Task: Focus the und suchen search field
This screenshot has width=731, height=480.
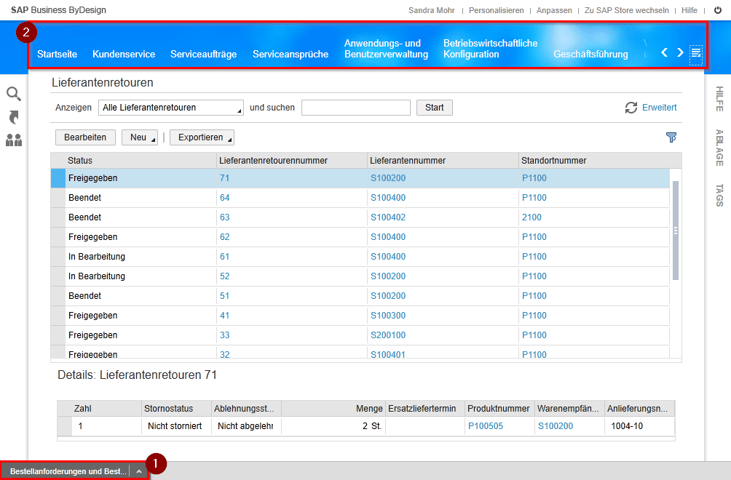Action: pos(356,108)
